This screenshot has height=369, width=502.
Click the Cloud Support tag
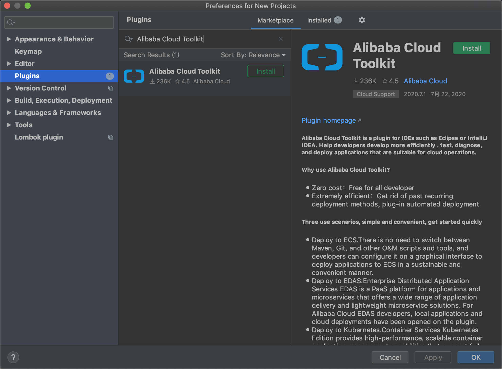pyautogui.click(x=376, y=94)
